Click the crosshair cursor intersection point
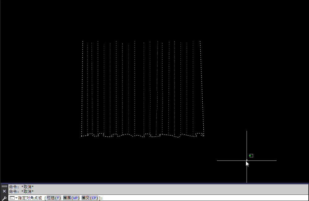The width and height of the screenshot is (309, 201). pos(247,160)
